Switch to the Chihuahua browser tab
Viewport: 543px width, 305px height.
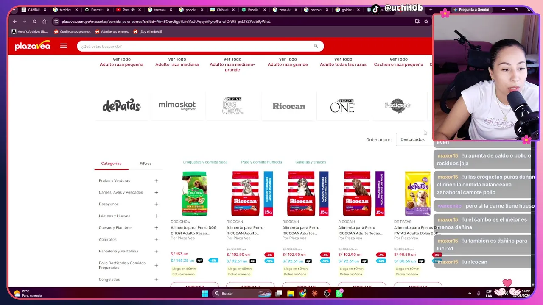221,10
